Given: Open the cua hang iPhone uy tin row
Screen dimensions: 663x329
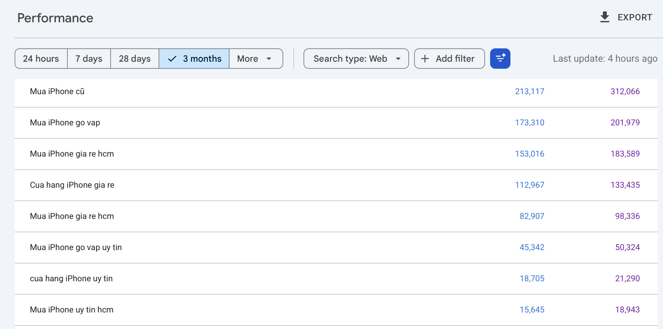Looking at the screenshot, I should (x=336, y=279).
